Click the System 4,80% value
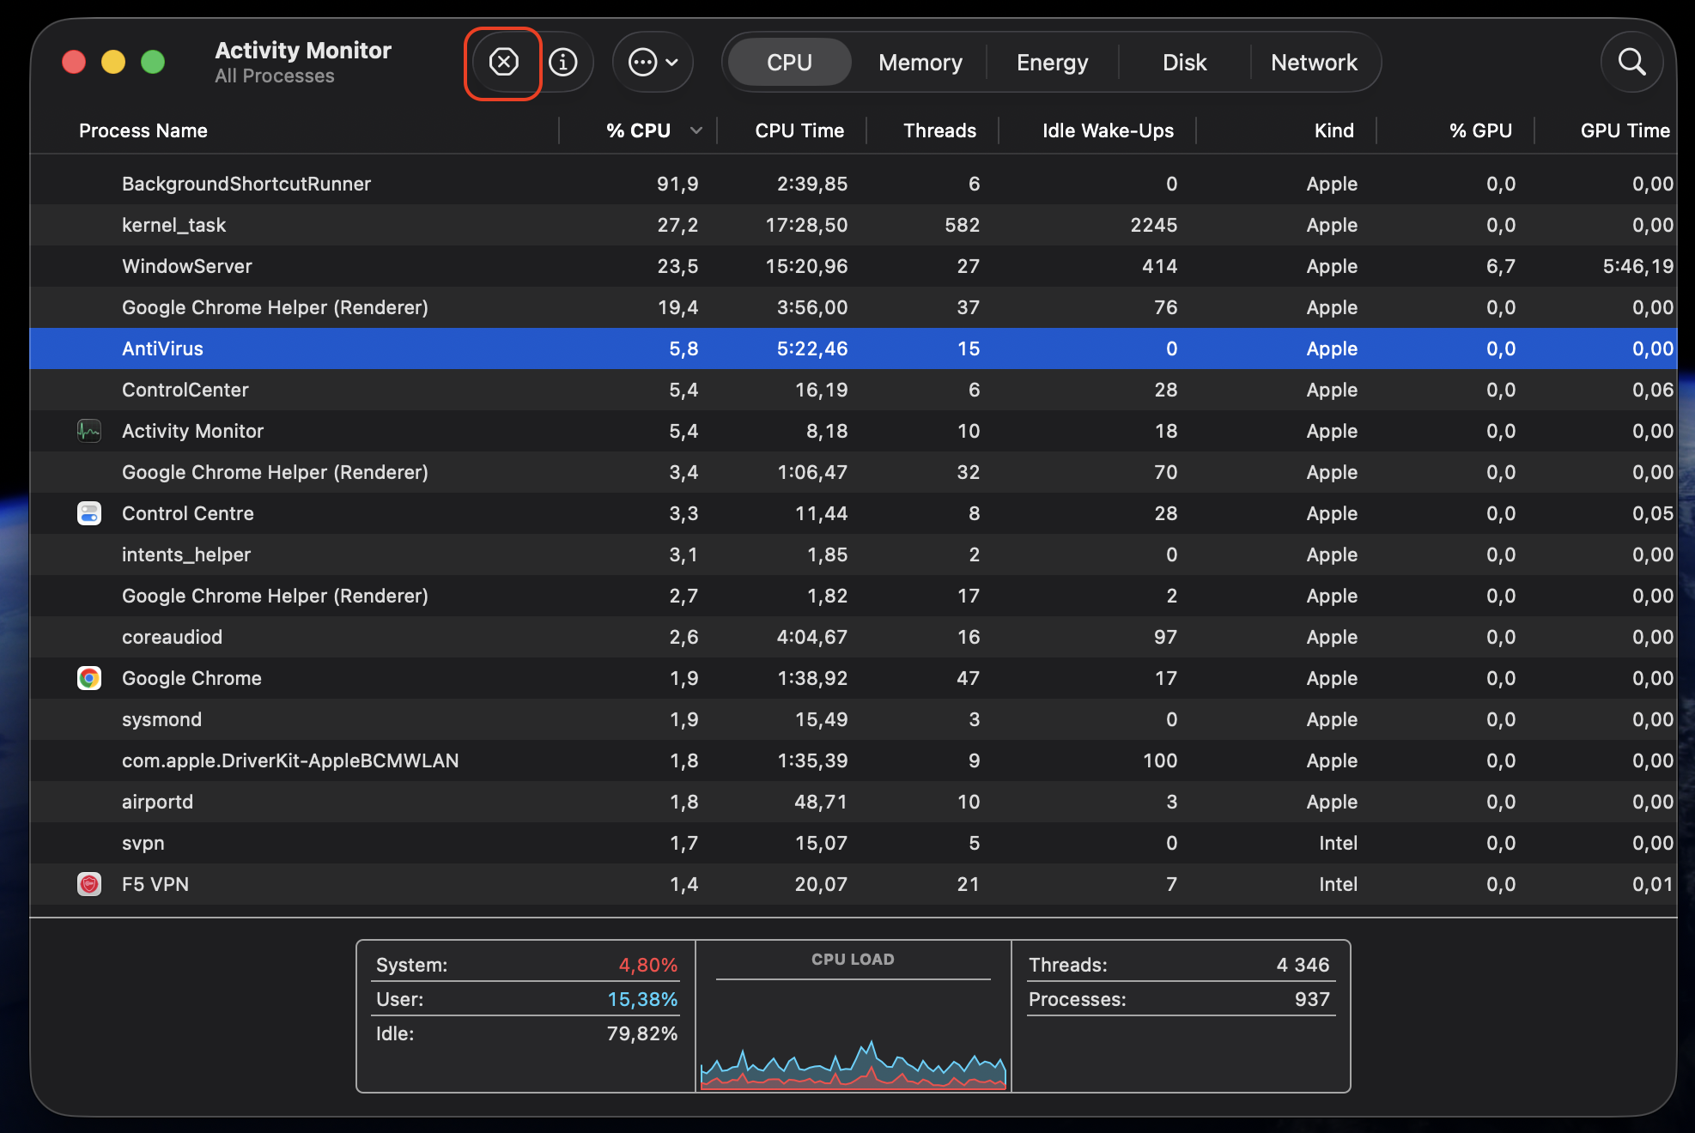This screenshot has height=1133, width=1695. click(648, 965)
